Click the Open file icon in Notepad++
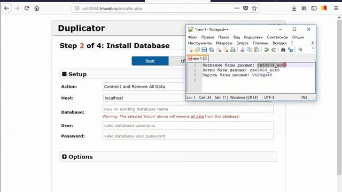This screenshot has width=342, height=192. tap(197, 50)
